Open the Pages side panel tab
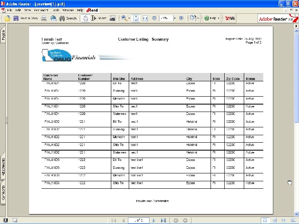This screenshot has width=299, height=224. click(3, 34)
